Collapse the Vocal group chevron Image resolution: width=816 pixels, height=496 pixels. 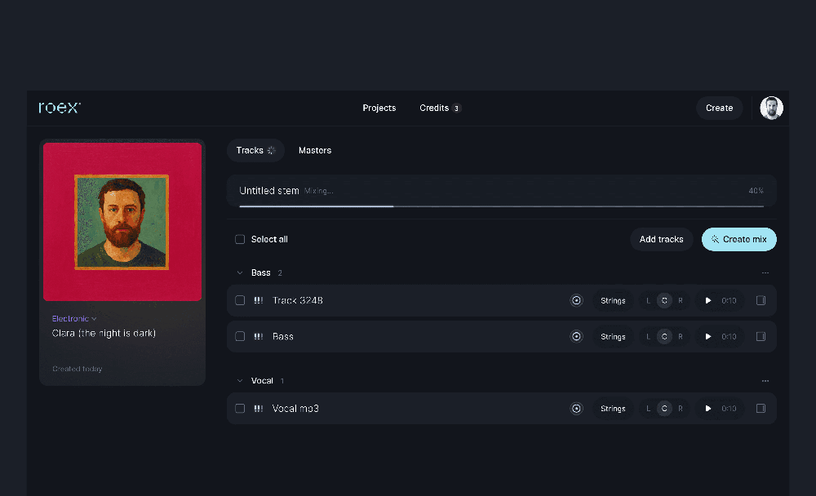click(x=239, y=381)
